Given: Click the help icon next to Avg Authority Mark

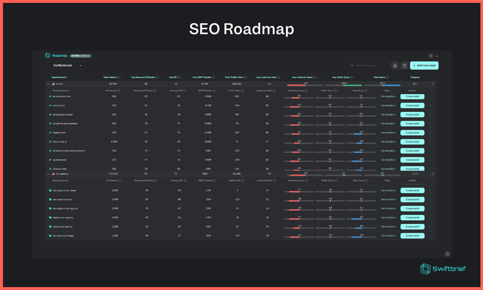Looking at the screenshot, I should pyautogui.click(x=279, y=77).
